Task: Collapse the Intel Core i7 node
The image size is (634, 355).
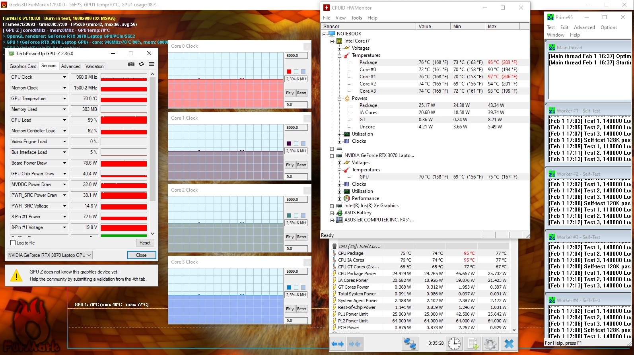Action: point(332,41)
